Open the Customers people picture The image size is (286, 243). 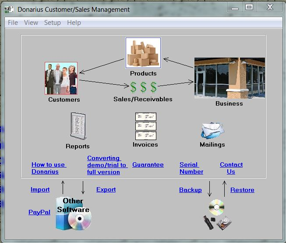point(61,79)
